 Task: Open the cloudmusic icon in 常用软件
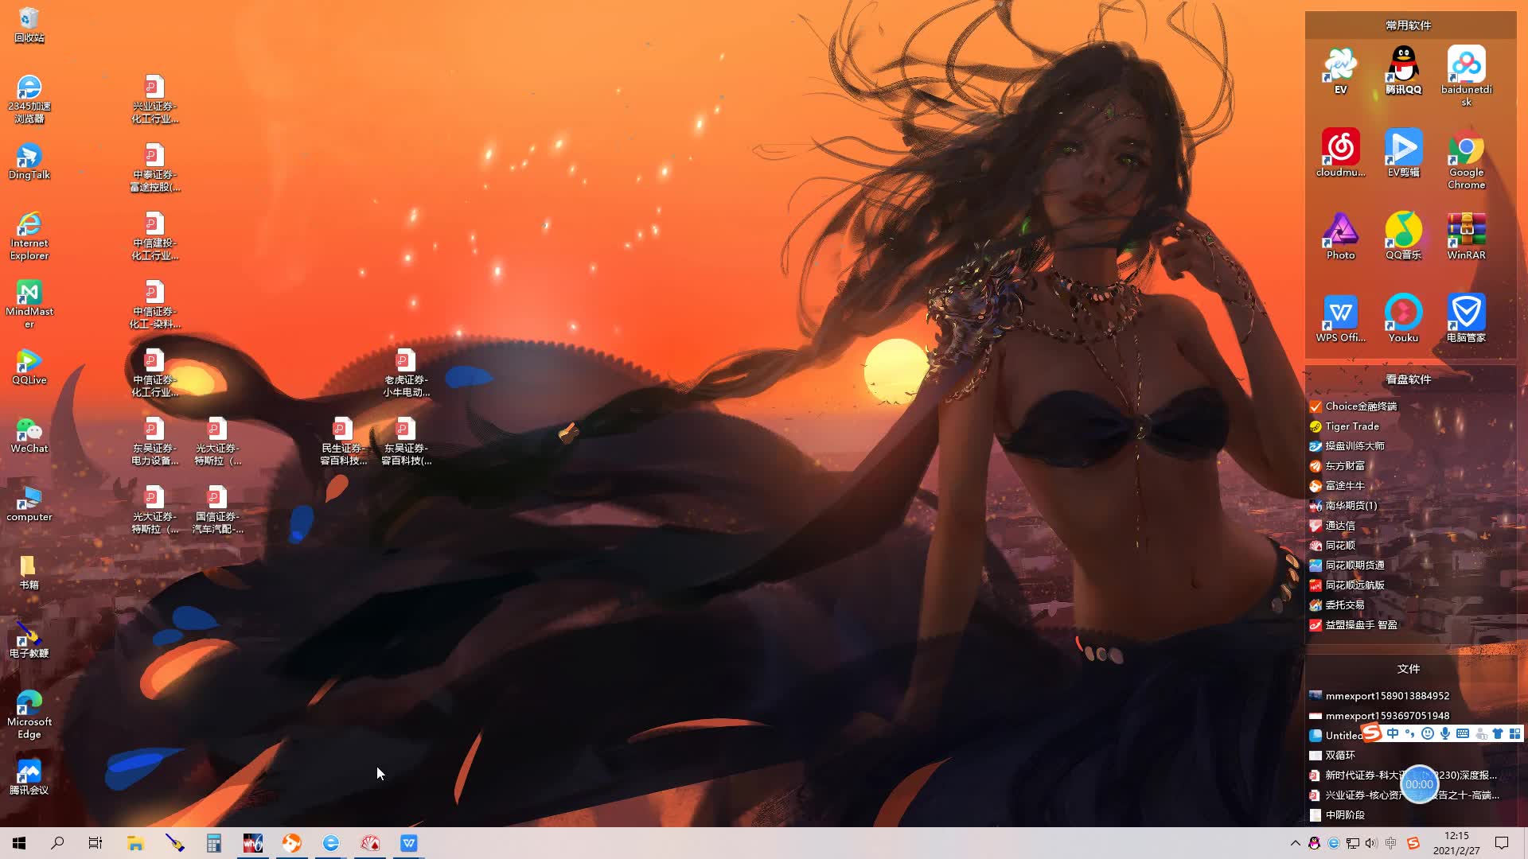(x=1340, y=154)
